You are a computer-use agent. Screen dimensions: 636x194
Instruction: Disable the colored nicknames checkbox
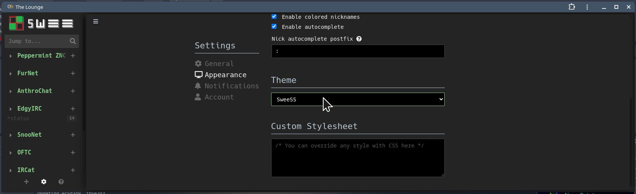[x=274, y=17]
